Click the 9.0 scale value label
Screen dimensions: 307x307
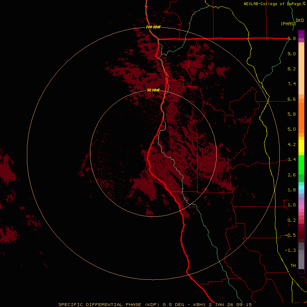[x=292, y=54]
